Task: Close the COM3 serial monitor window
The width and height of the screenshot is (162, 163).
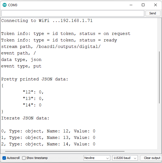Action: click(156, 5)
